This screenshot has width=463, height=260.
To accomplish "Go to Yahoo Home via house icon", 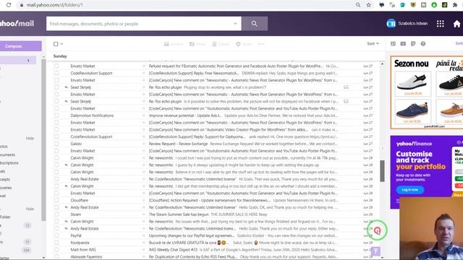I will tap(456, 24).
